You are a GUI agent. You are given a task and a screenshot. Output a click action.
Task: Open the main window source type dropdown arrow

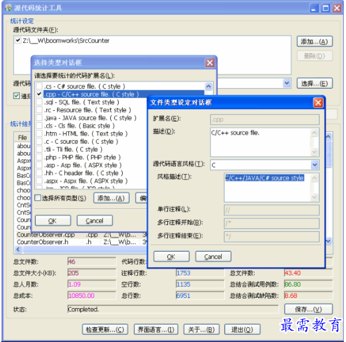[287, 83]
